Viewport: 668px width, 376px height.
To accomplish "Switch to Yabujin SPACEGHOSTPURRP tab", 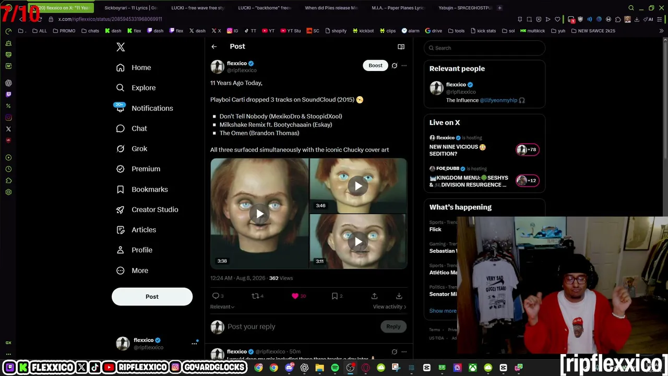I will 464,8.
